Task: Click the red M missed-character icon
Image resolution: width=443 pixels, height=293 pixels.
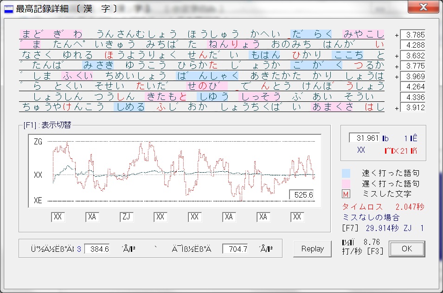Action: pyautogui.click(x=346, y=194)
